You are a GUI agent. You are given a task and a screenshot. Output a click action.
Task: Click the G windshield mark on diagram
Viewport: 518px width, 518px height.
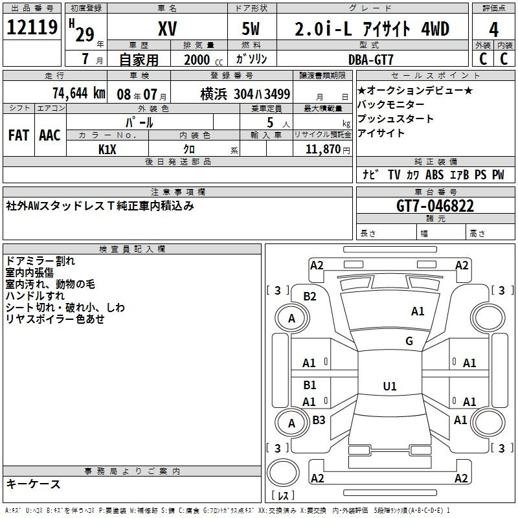point(409,341)
